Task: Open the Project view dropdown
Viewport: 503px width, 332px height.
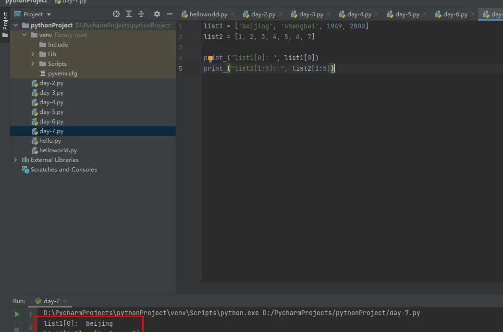Action: coord(49,14)
